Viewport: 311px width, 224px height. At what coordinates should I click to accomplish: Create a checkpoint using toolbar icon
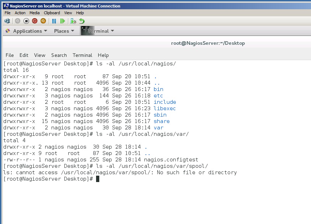pos(73,21)
